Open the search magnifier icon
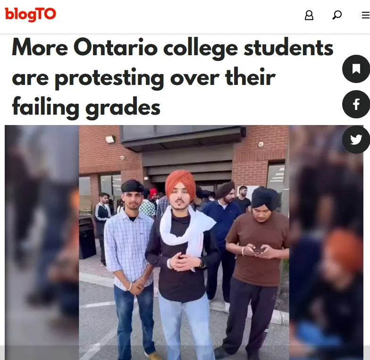Image resolution: width=370 pixels, height=360 pixels. coord(337,15)
